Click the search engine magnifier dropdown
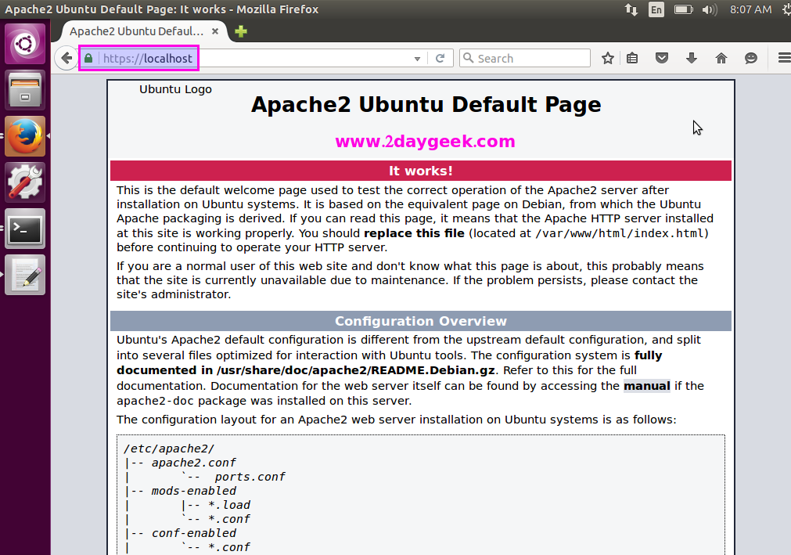The height and width of the screenshot is (555, 791). tap(468, 59)
